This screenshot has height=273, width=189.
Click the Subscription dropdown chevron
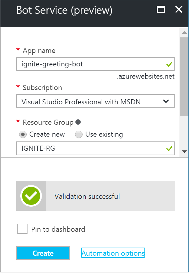tap(166, 101)
